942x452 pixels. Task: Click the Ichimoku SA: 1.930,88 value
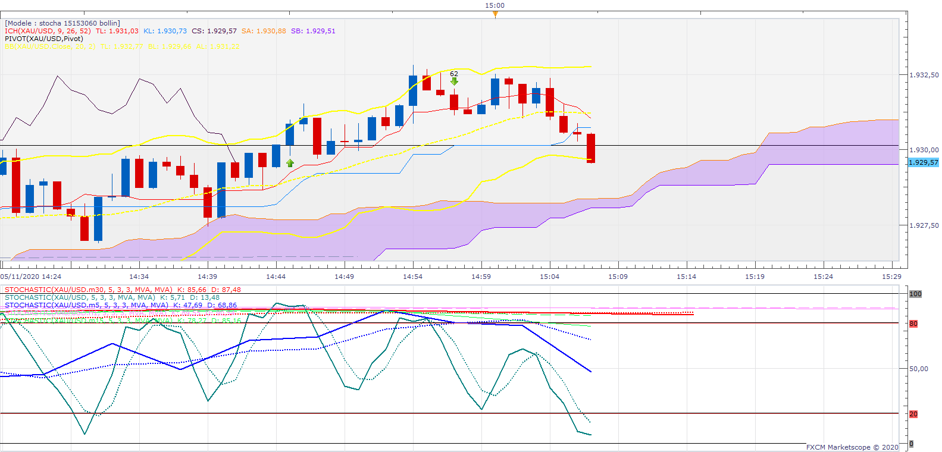point(264,31)
